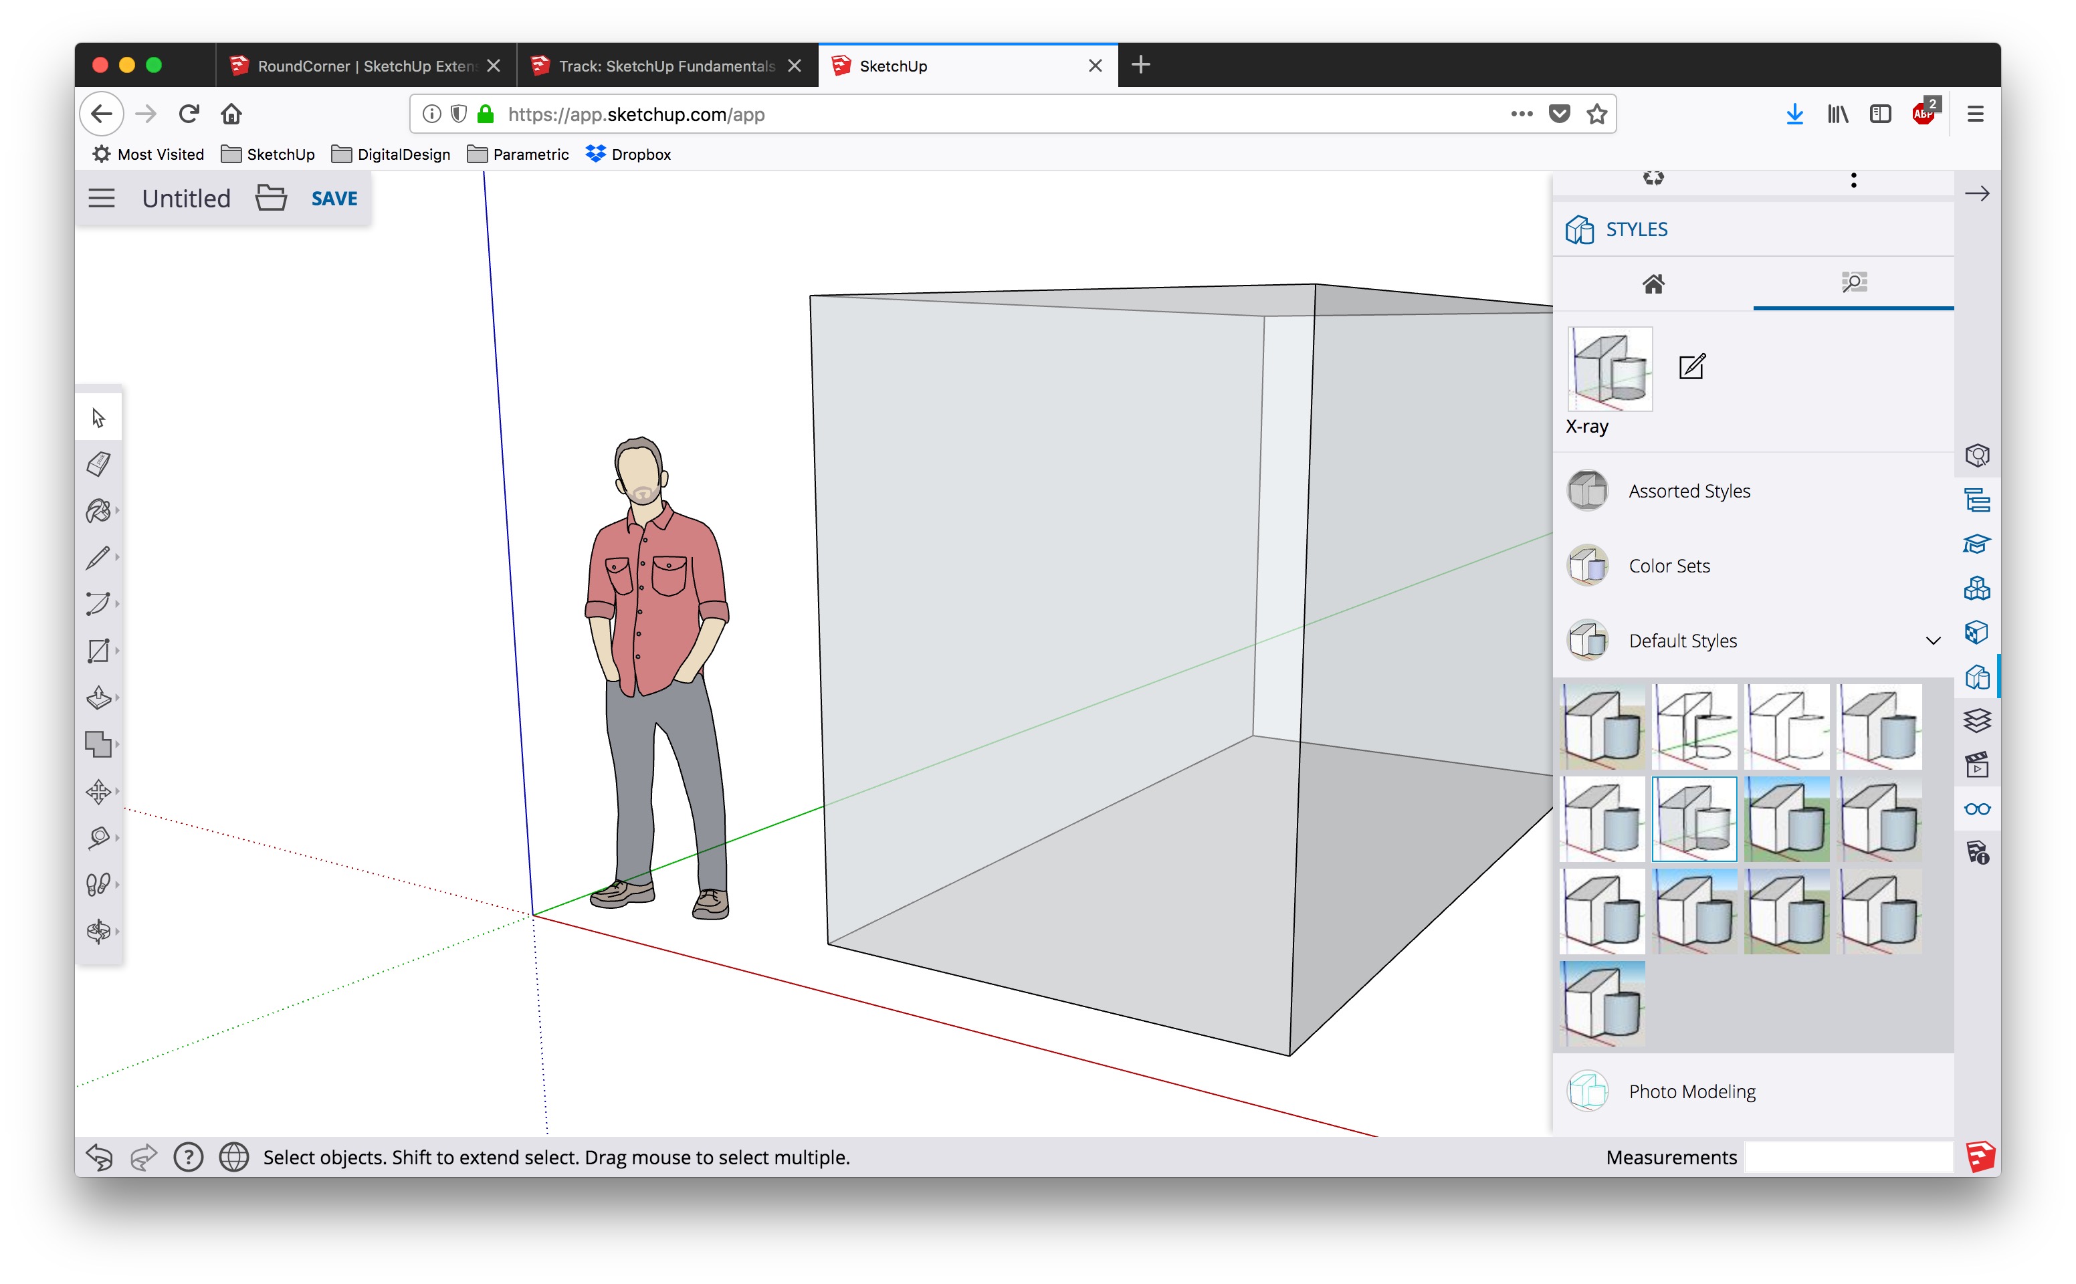Select the Eraser tool
Viewport: 2076px width, 1284px height.
[x=100, y=463]
